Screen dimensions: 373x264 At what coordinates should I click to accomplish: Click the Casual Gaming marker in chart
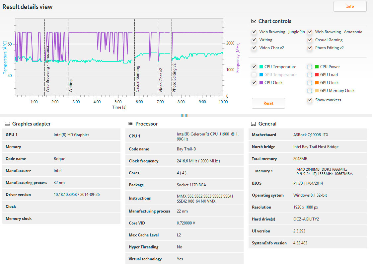135,66
